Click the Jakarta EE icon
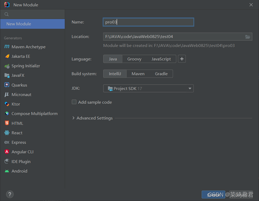 [7, 56]
